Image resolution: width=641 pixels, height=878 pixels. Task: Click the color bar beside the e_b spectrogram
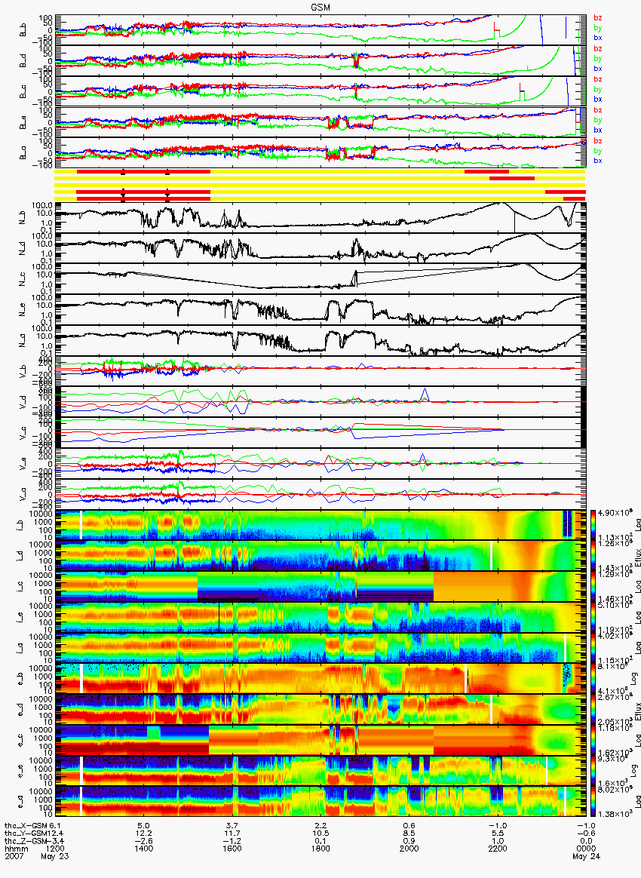coord(592,679)
